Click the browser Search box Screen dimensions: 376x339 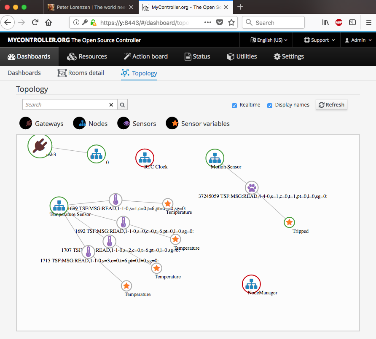click(274, 22)
